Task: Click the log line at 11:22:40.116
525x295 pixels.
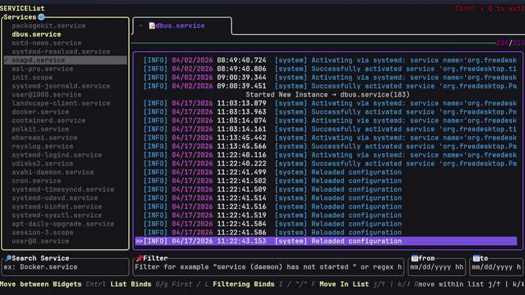Action: point(326,155)
